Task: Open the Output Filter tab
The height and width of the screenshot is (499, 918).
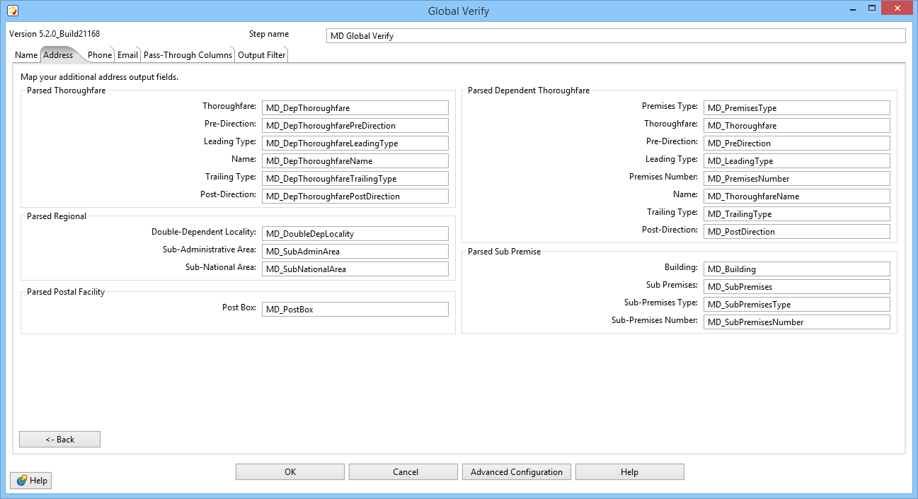Action: (261, 55)
